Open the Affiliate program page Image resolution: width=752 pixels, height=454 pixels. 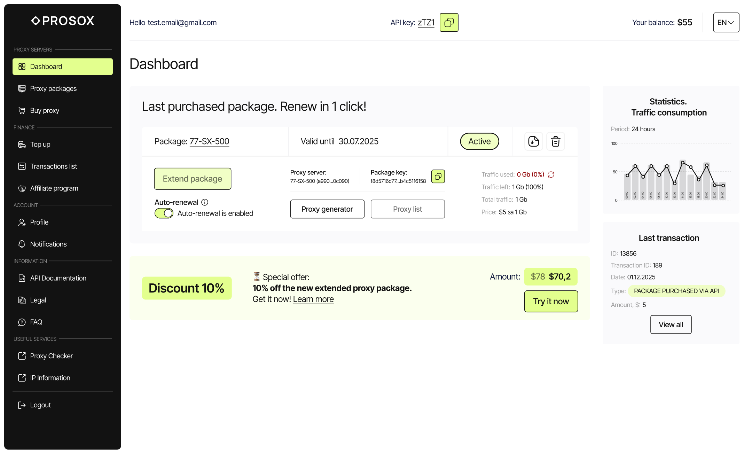54,188
